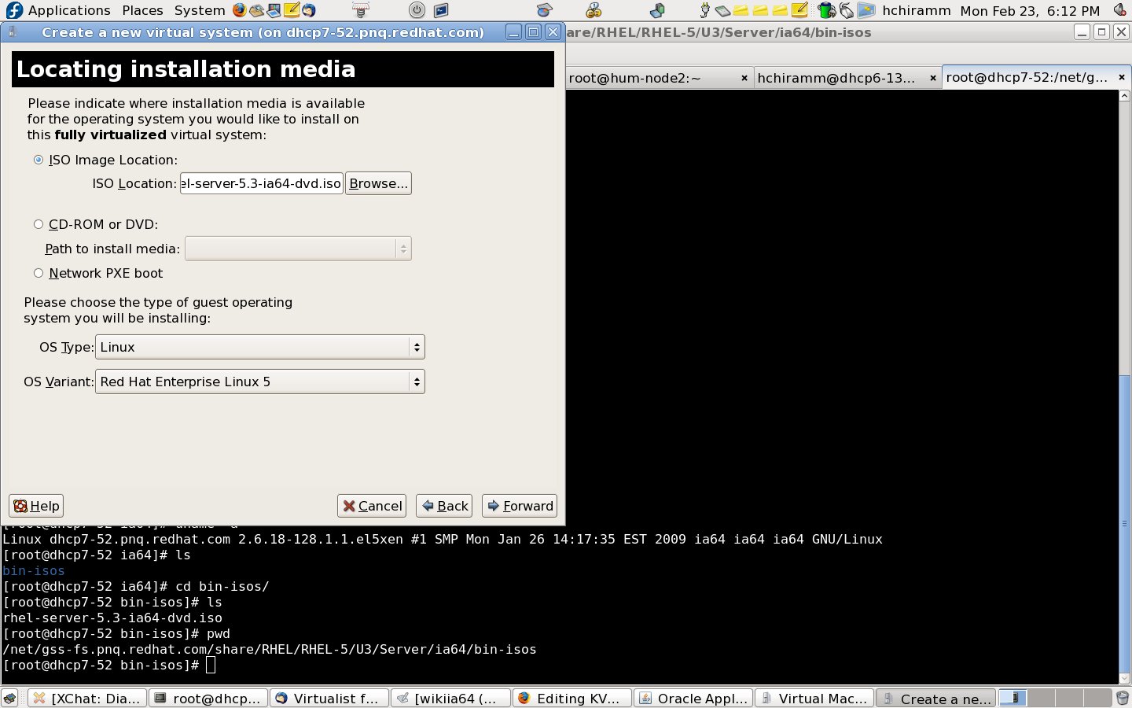Click the power plug battery icon

tap(704, 10)
